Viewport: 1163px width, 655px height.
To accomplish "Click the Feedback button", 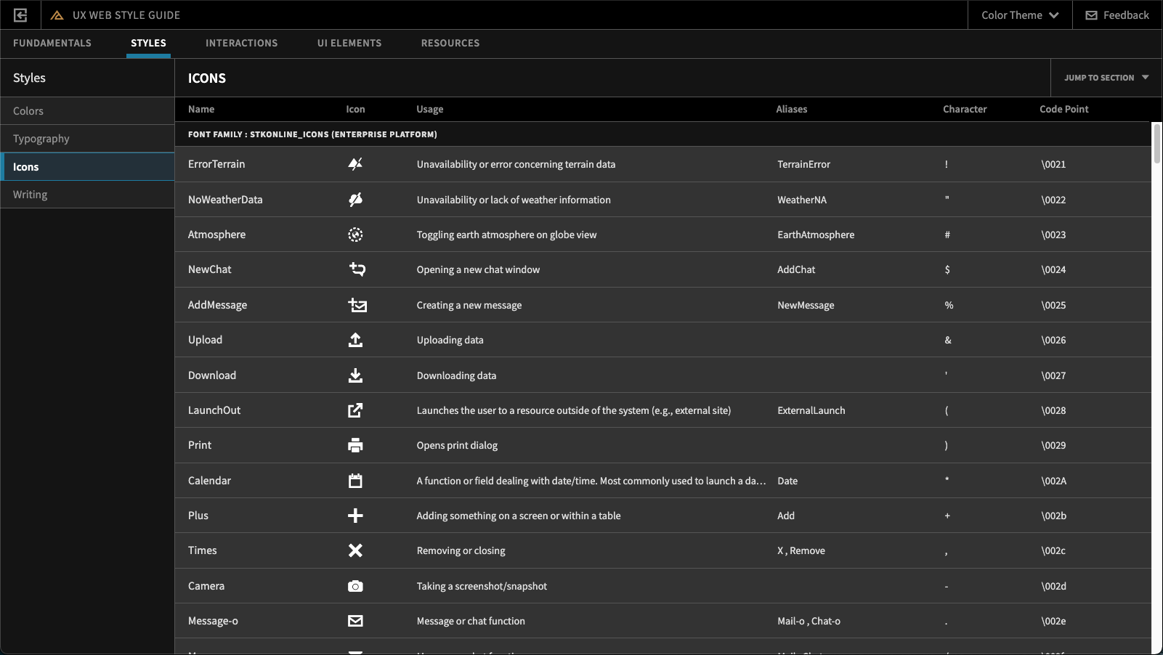I will [1117, 15].
